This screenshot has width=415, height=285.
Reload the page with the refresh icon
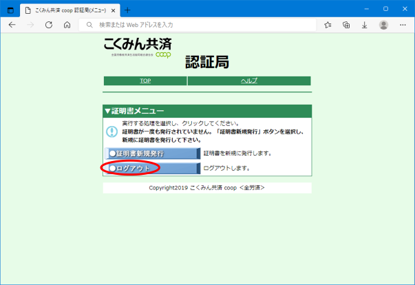49,25
